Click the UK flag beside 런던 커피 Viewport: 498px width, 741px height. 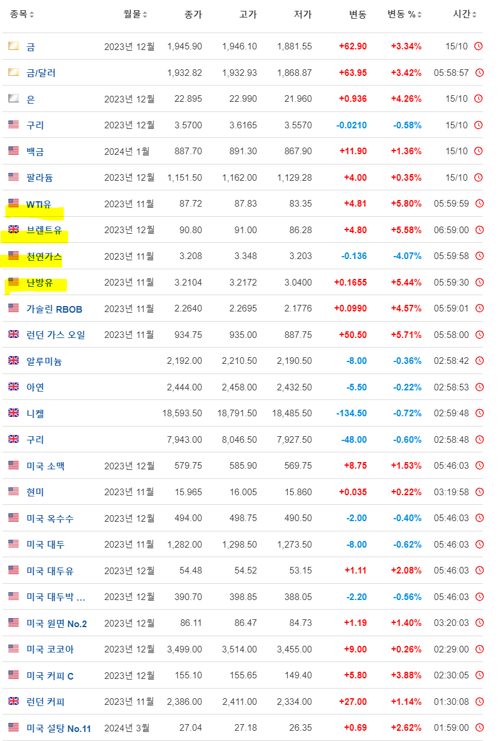(13, 701)
